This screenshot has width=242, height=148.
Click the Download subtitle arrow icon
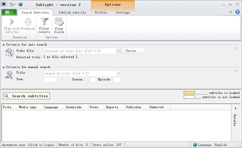pos(28,22)
